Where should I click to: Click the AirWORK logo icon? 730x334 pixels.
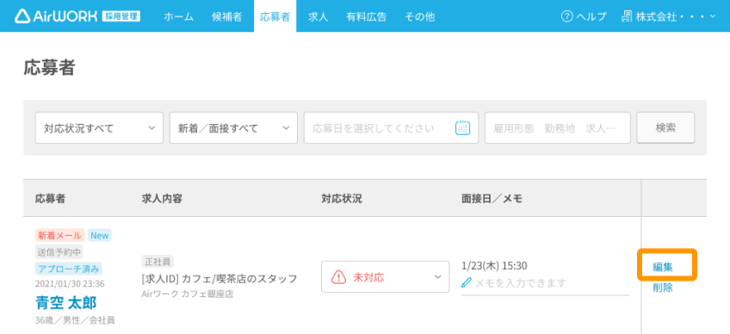click(x=22, y=16)
